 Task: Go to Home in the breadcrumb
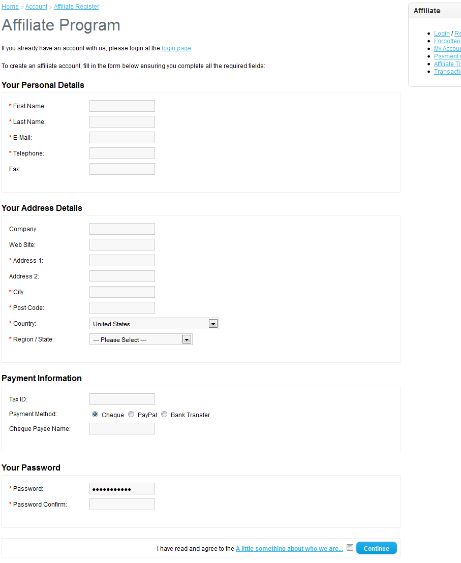(10, 7)
